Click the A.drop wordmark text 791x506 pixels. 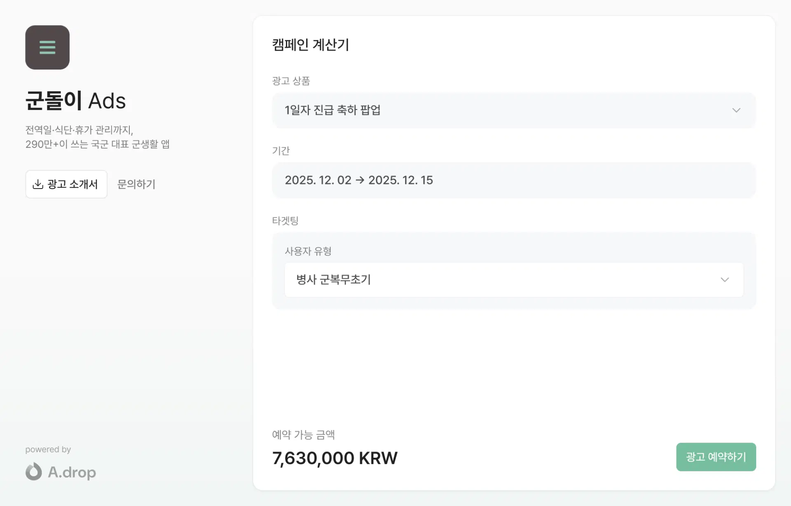[72, 472]
